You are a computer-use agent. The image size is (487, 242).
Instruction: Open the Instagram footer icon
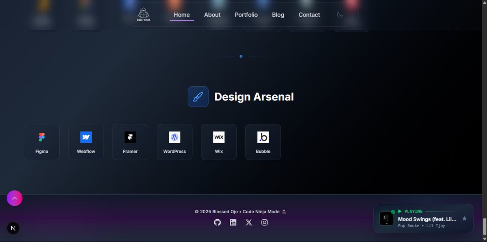coord(265,222)
